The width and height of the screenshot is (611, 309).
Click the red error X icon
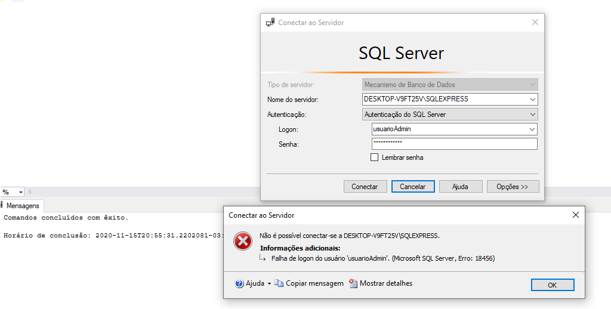pos(243,242)
